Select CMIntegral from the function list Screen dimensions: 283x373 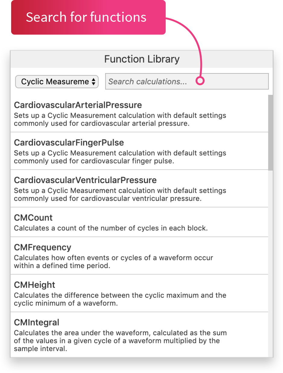pos(36,322)
